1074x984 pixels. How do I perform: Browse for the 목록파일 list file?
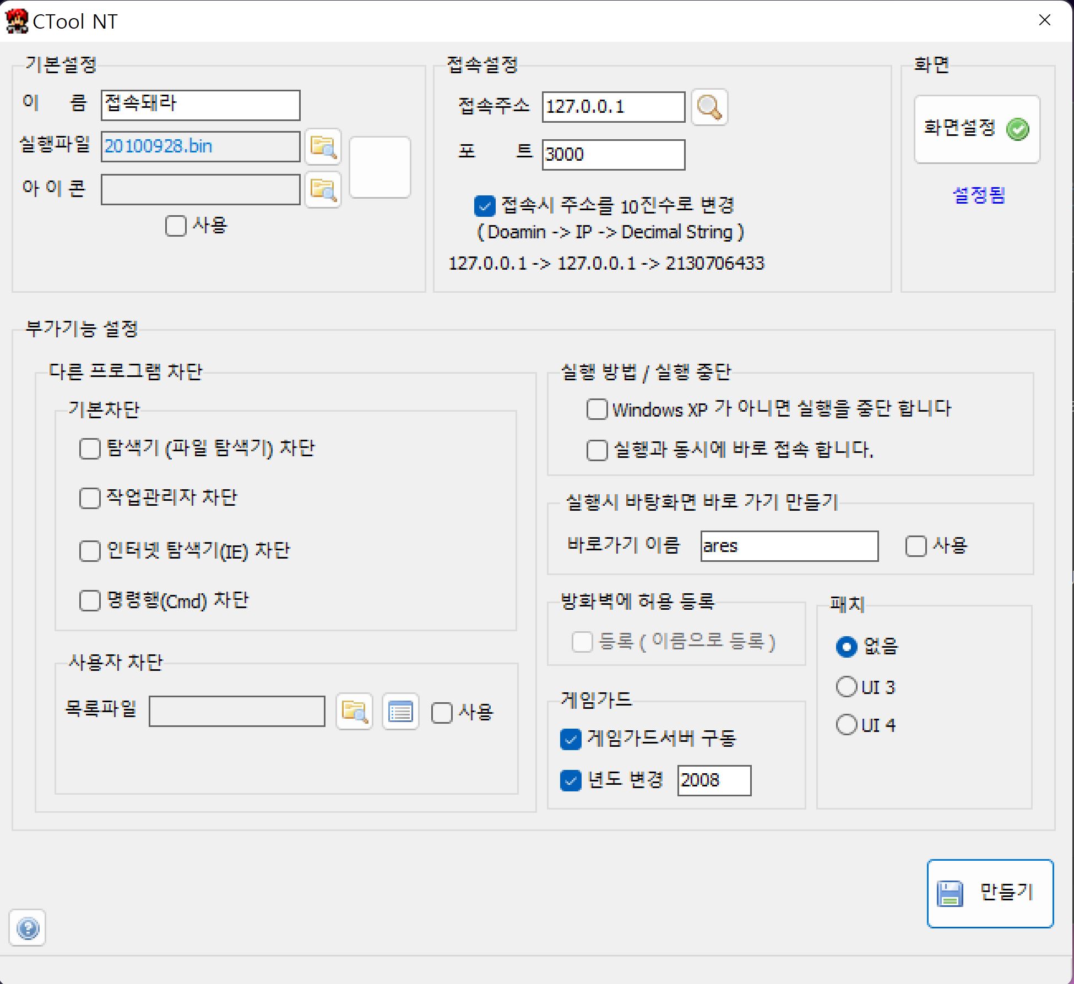click(x=354, y=711)
